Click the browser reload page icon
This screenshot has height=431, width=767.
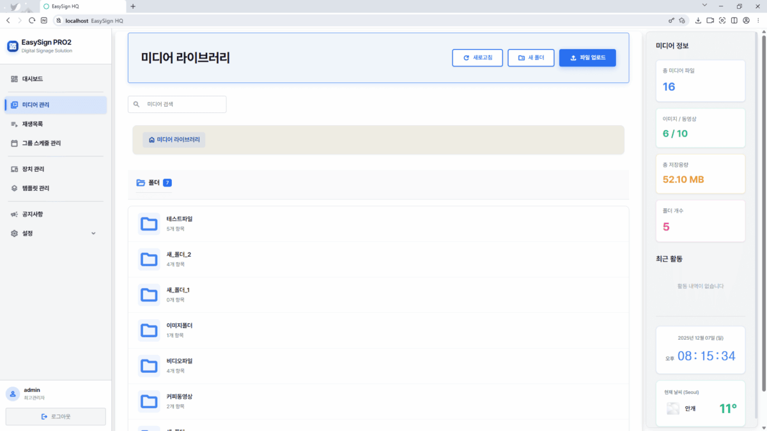pos(32,20)
